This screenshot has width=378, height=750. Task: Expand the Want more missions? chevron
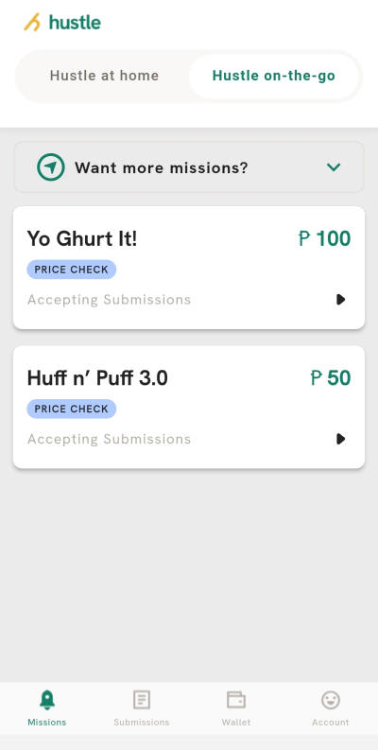334,167
